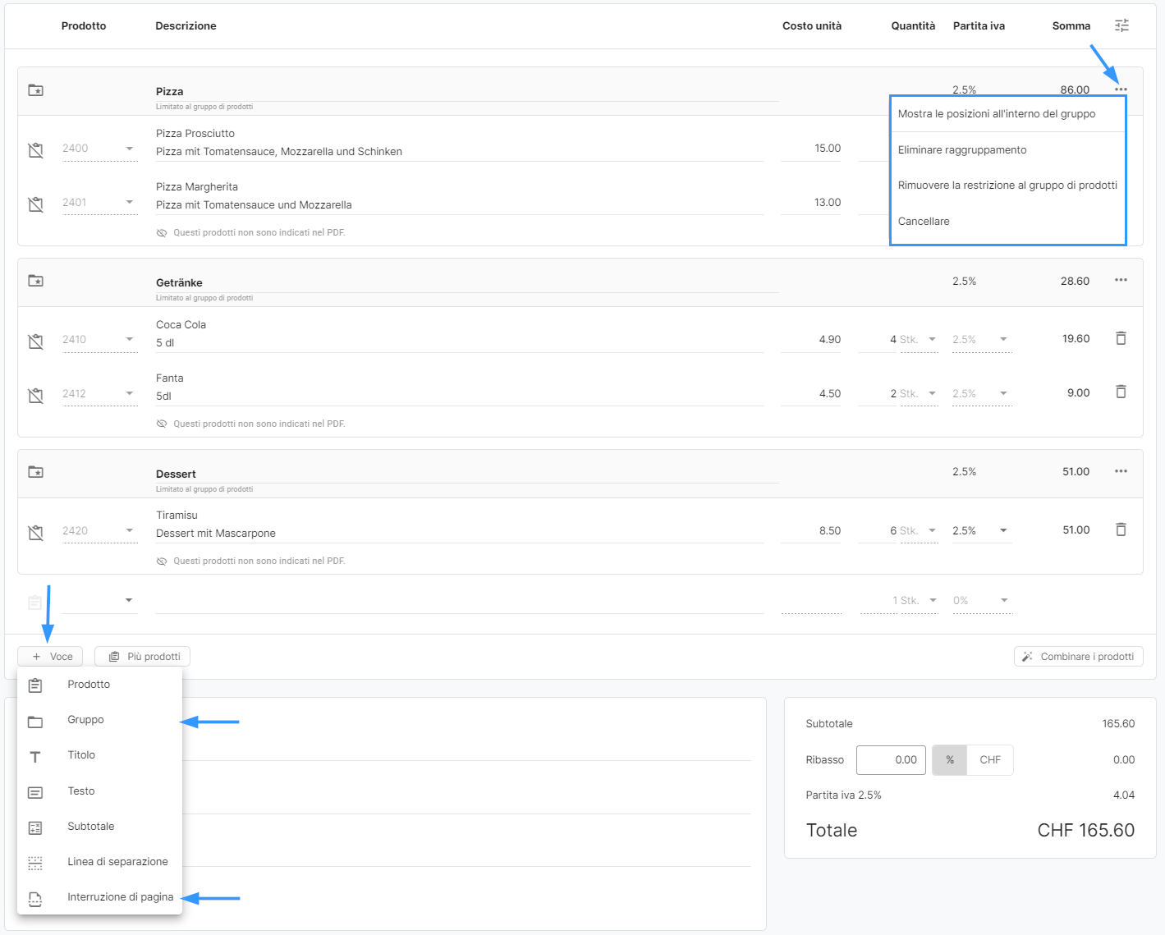The height and width of the screenshot is (935, 1165).
Task: Open the Coca Cola unit Stk. dropdown
Action: [x=932, y=340]
